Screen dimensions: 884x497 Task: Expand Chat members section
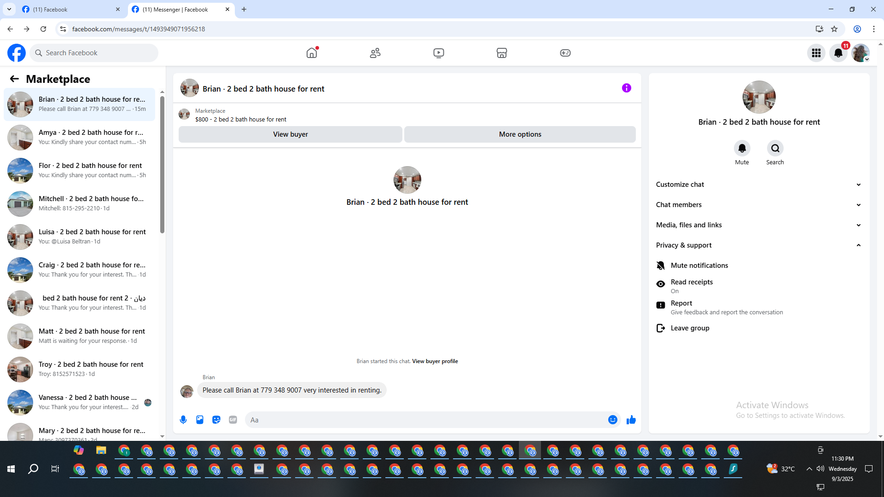pos(759,205)
